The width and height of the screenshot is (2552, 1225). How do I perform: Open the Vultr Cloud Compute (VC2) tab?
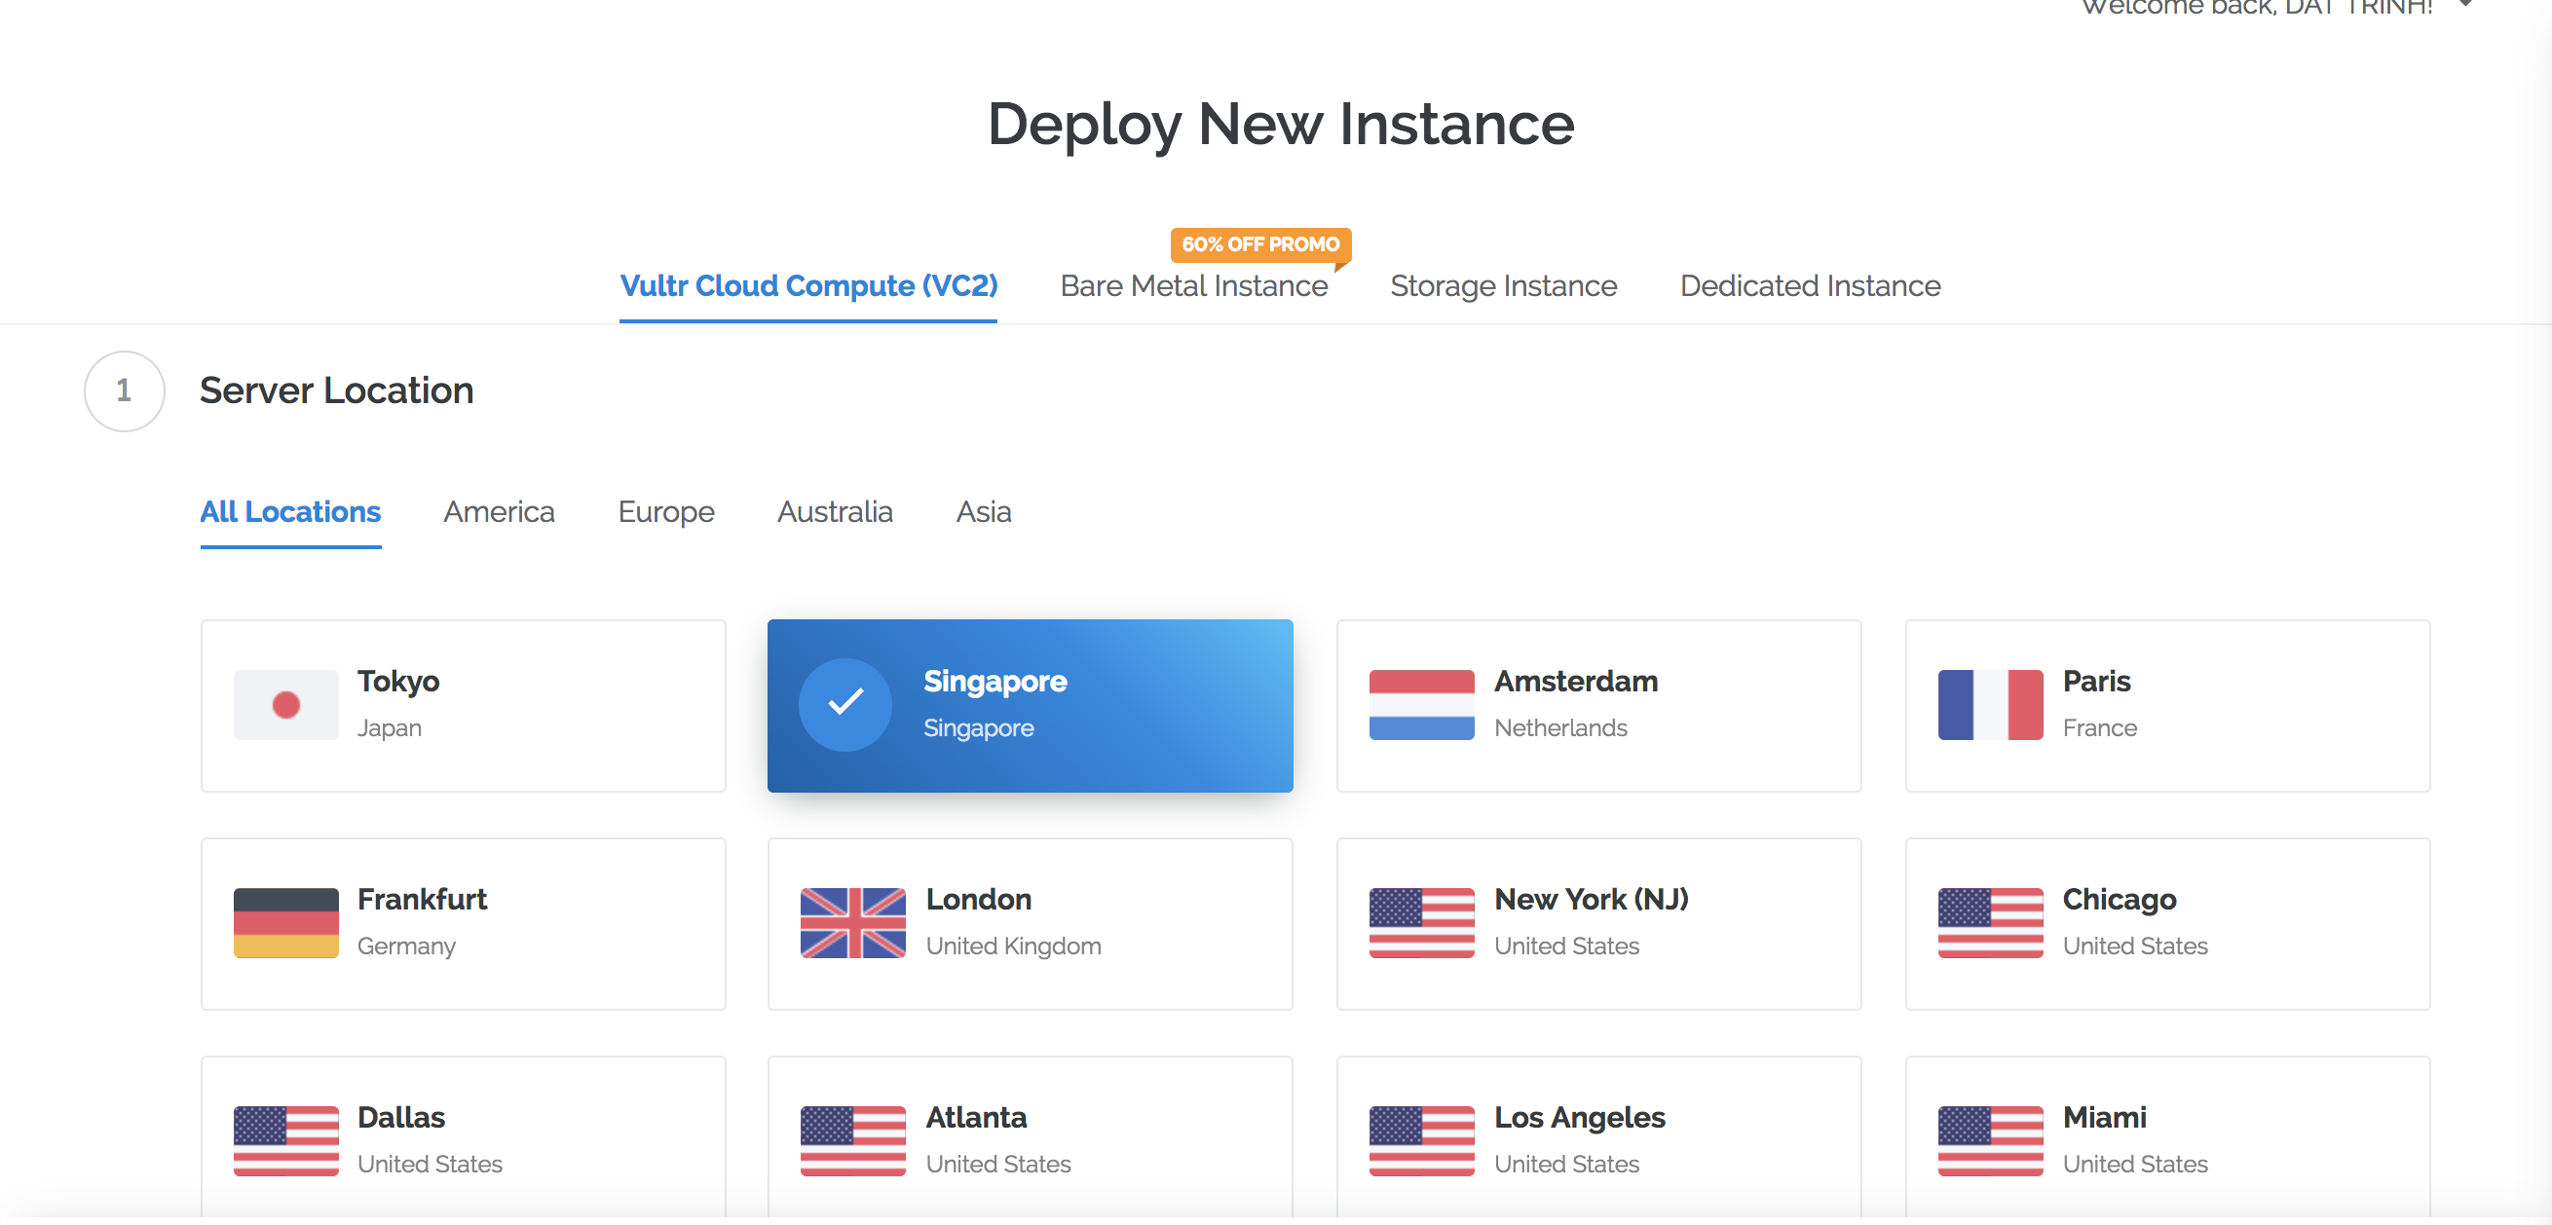[807, 285]
